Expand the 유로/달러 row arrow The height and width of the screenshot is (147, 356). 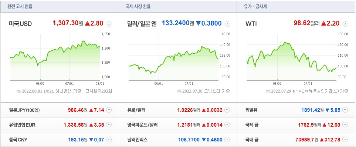227,110
